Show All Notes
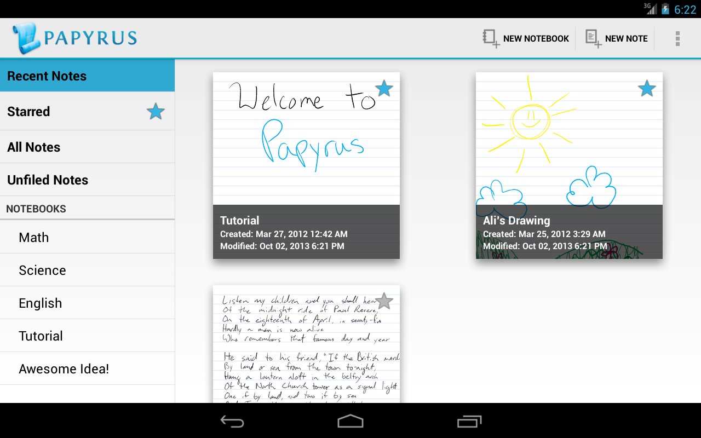The image size is (701, 438). click(x=87, y=147)
